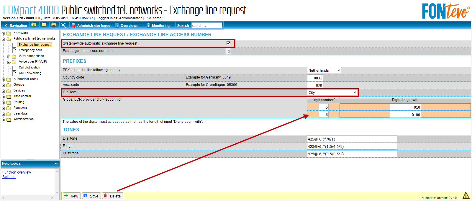Toggle the Navigation panel from the toolbar
The image size is (472, 201).
click(x=16, y=25)
